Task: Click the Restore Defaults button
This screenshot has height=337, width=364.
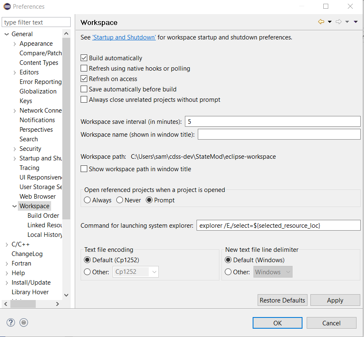Action: pyautogui.click(x=282, y=300)
